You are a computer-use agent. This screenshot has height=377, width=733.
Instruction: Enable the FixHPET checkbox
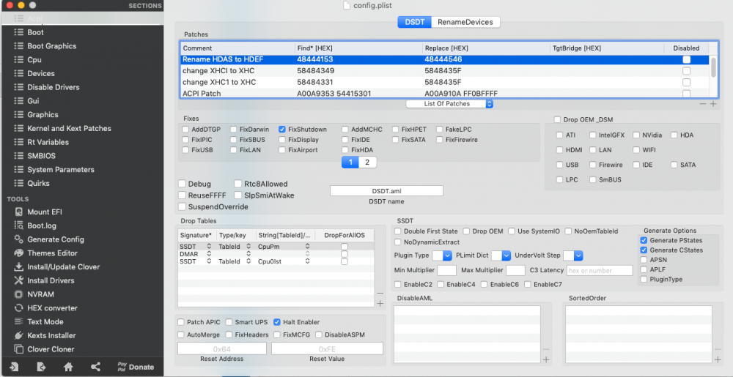tap(396, 130)
